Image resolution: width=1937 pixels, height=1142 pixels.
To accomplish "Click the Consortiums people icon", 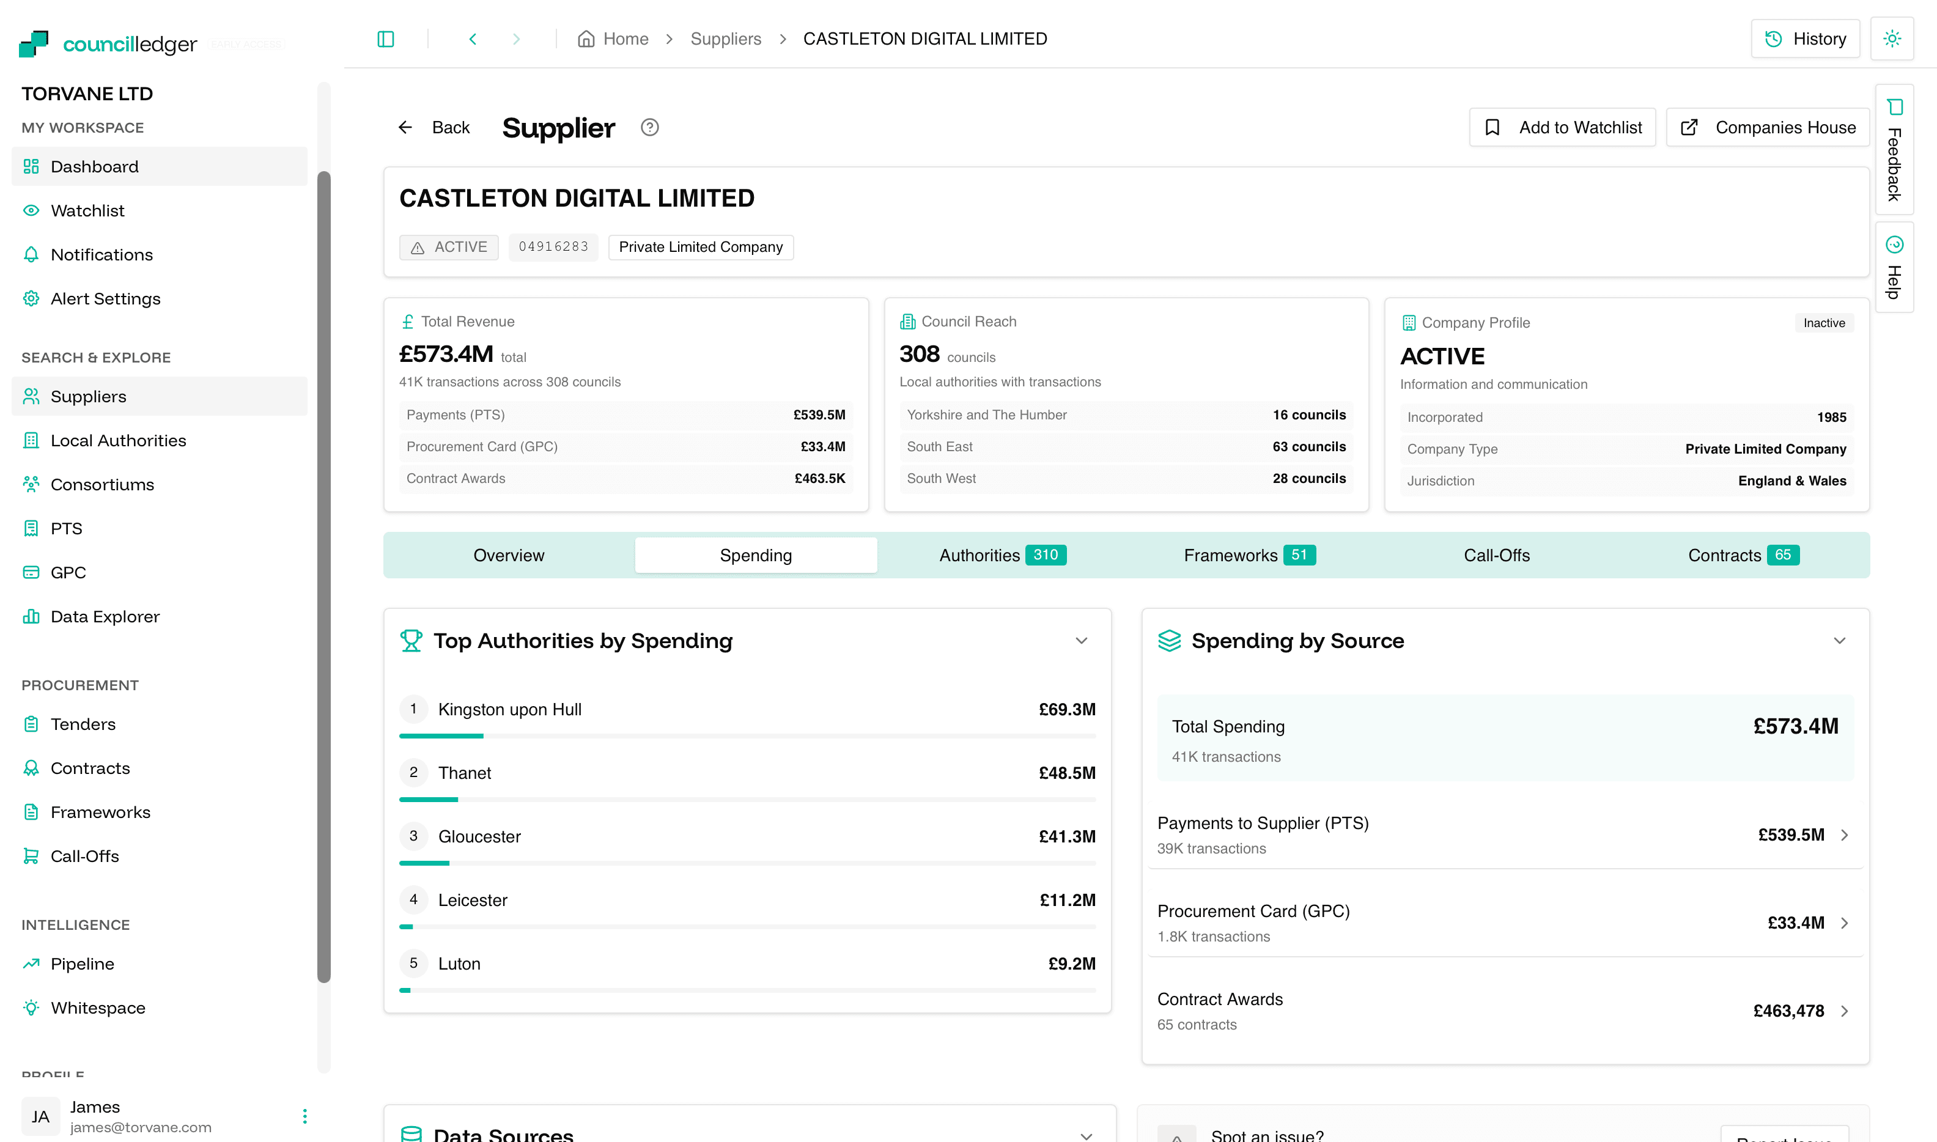I will click(x=31, y=484).
